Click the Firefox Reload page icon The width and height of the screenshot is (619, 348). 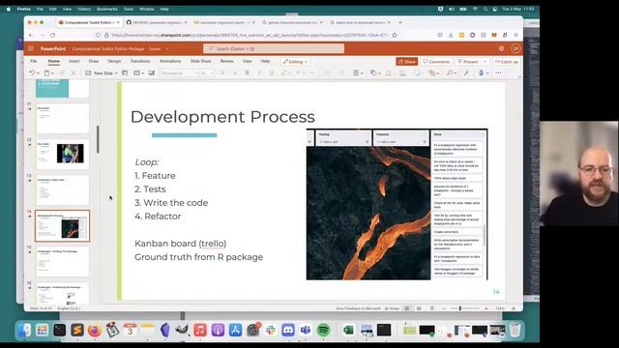(52, 35)
